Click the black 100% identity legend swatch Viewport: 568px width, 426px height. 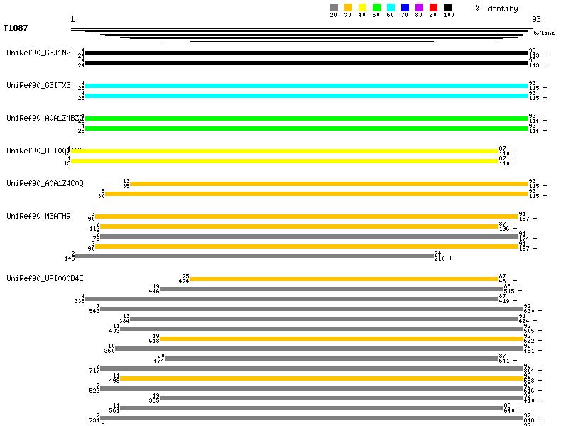click(x=447, y=8)
